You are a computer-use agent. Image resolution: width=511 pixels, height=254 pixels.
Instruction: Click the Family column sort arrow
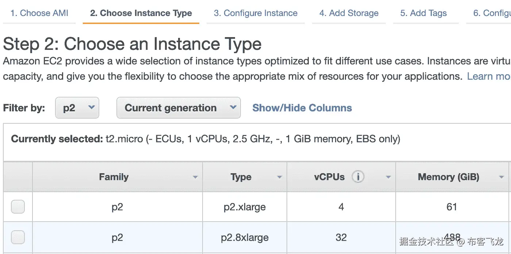point(195,177)
